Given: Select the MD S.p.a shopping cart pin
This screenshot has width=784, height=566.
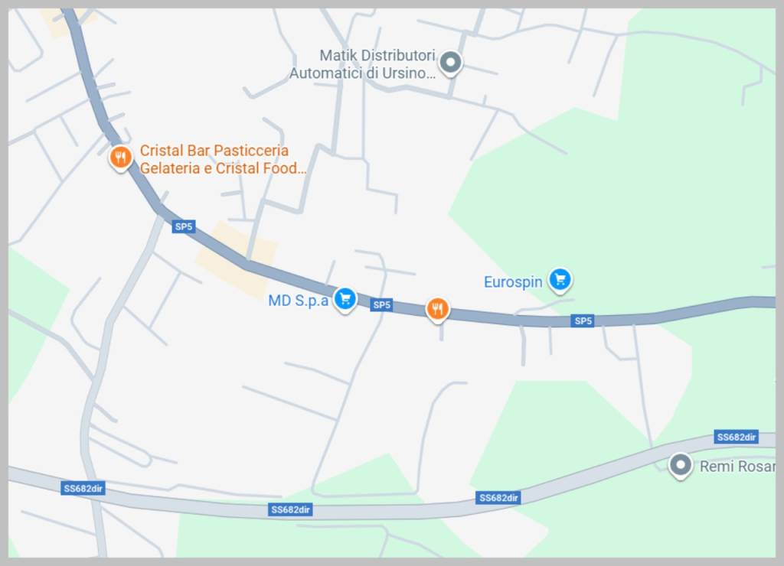Looking at the screenshot, I should [345, 300].
